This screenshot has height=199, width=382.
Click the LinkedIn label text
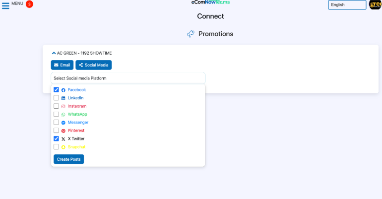point(75,98)
